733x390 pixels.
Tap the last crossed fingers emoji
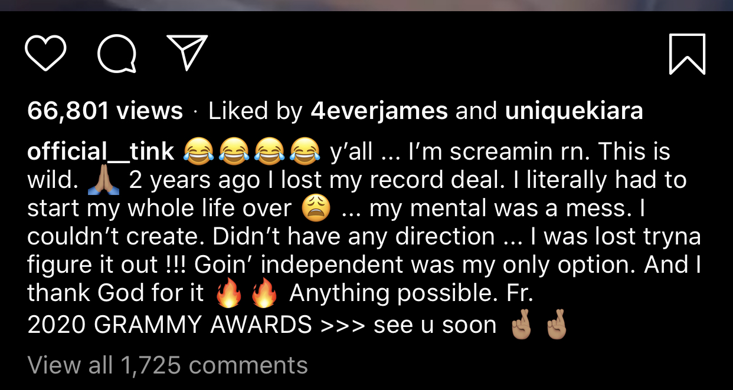555,325
